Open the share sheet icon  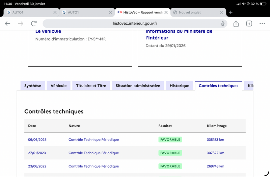click(x=236, y=24)
